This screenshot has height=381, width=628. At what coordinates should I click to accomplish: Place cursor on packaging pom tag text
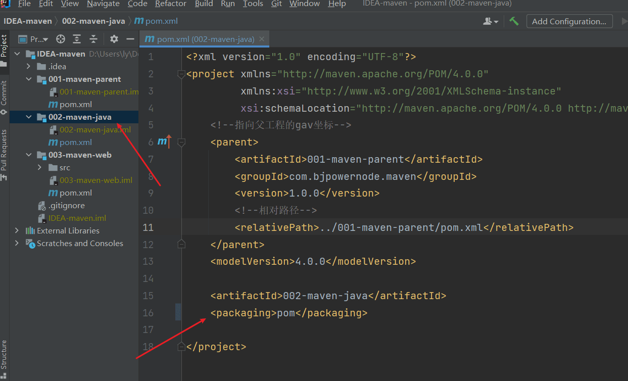pyautogui.click(x=289, y=313)
